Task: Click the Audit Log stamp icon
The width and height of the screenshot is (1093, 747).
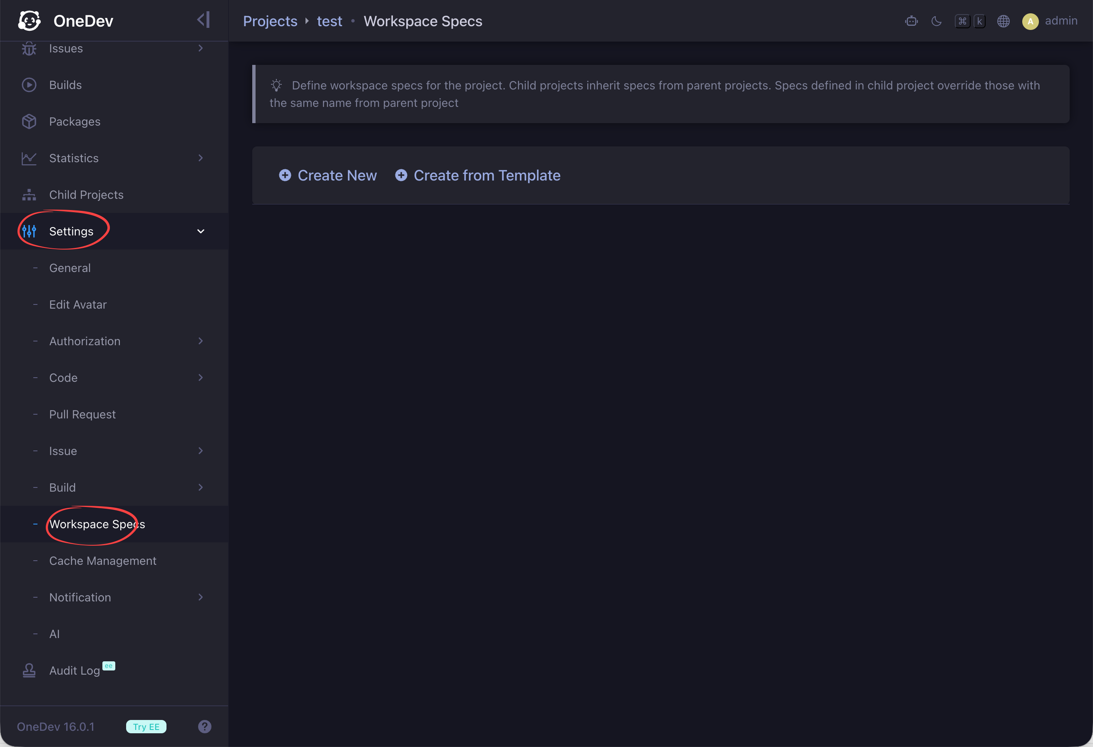Action: coord(29,670)
